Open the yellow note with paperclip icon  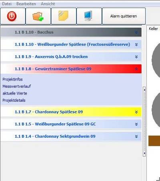[63, 16]
